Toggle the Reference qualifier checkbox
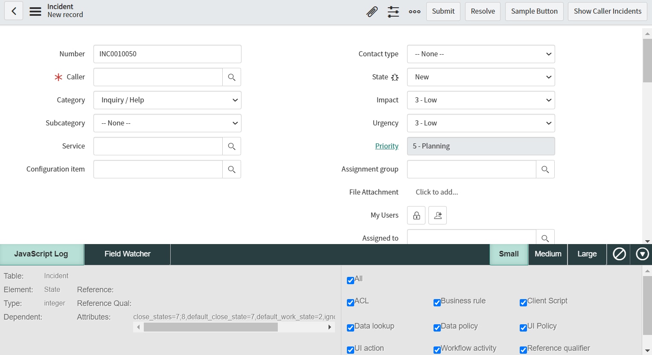The image size is (652, 355). coord(523,350)
